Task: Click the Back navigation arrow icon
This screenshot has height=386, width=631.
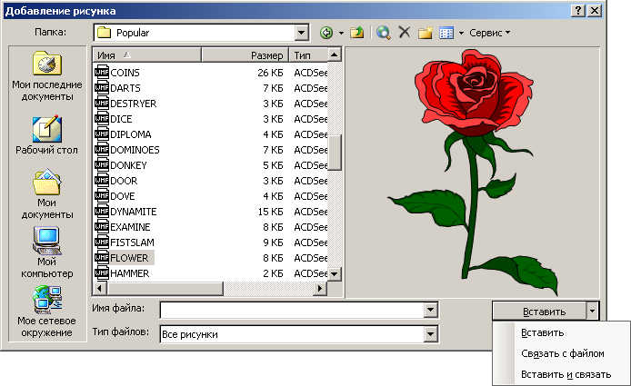Action: coord(326,33)
